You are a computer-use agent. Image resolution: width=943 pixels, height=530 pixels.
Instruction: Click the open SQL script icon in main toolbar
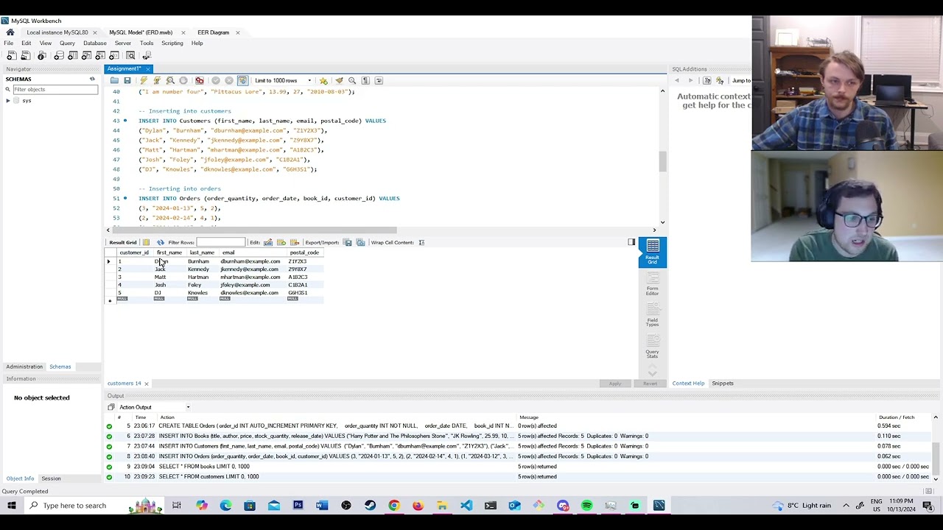(x=25, y=56)
